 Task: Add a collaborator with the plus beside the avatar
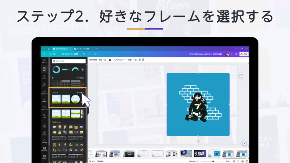point(231,54)
